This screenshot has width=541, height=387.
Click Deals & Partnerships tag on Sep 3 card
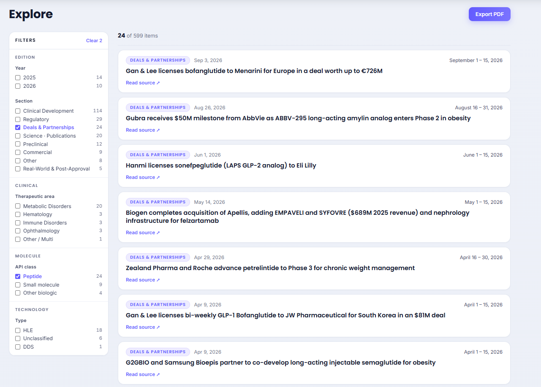point(158,60)
